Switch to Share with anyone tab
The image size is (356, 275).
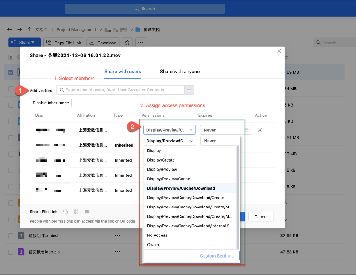click(179, 72)
